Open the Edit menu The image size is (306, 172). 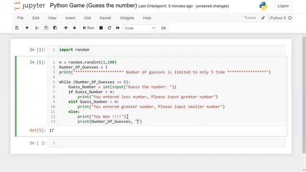36,18
